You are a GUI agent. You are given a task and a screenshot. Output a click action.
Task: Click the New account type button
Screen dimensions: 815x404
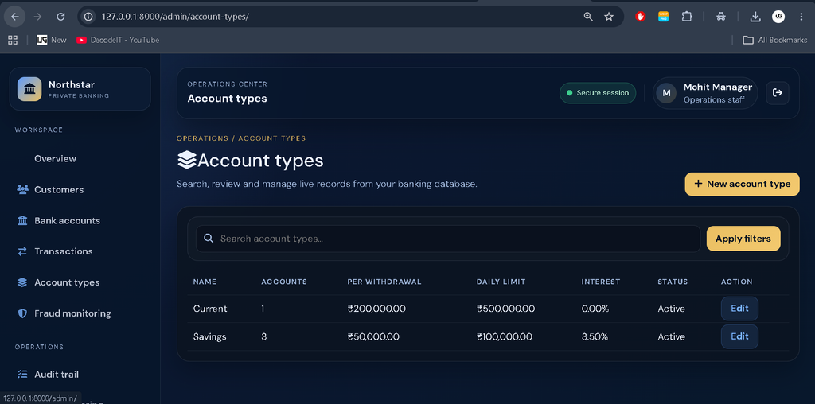tap(743, 184)
